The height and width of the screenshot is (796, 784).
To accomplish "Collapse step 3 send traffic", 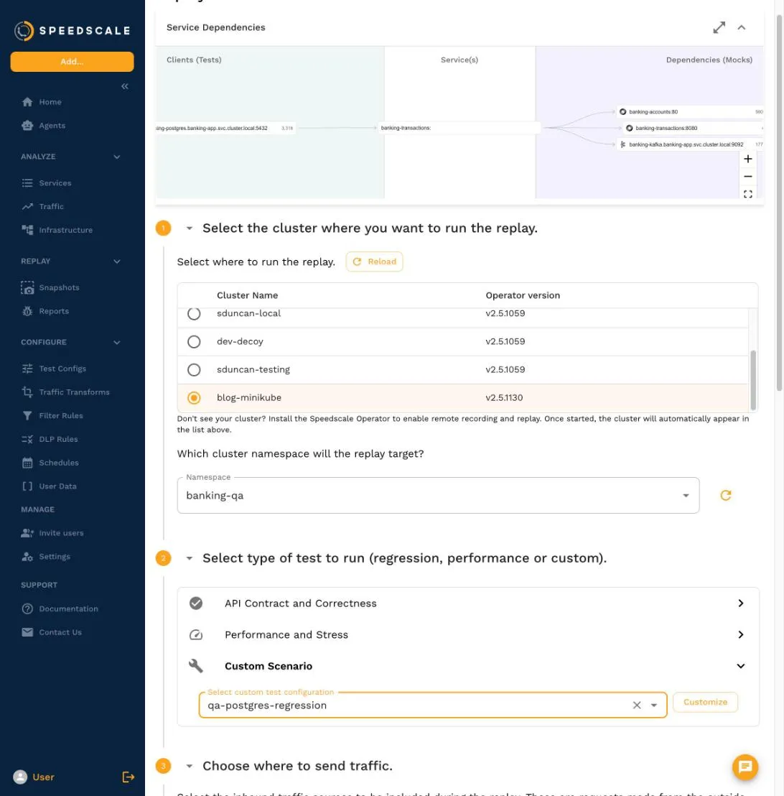I will pyautogui.click(x=190, y=766).
